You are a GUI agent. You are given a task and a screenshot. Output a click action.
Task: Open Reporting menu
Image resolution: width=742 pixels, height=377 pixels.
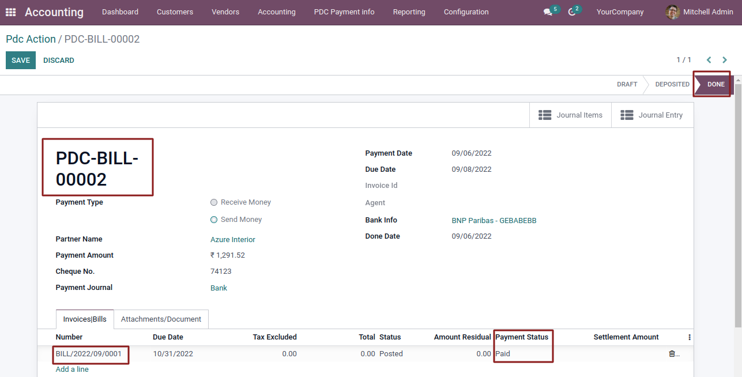(x=409, y=12)
